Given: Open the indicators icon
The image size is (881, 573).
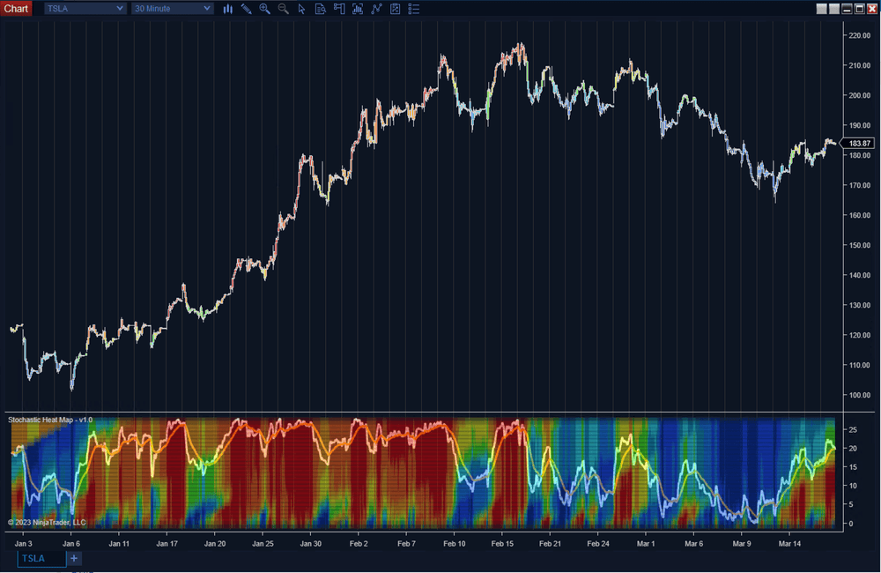Looking at the screenshot, I should point(376,9).
